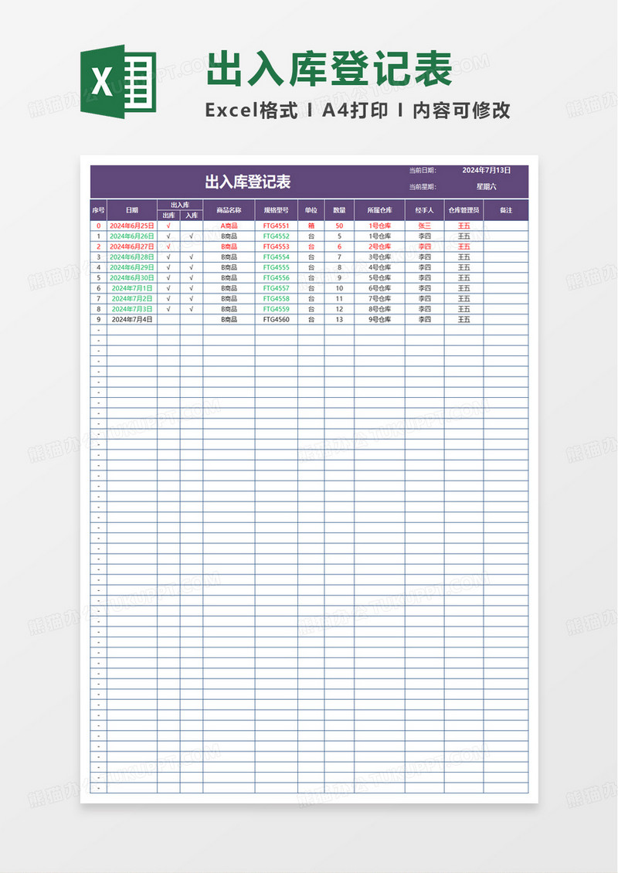Click the Excel格式 A4打印 内容可修改 subtitle
Viewport: 618px width, 873px height.
(x=358, y=110)
